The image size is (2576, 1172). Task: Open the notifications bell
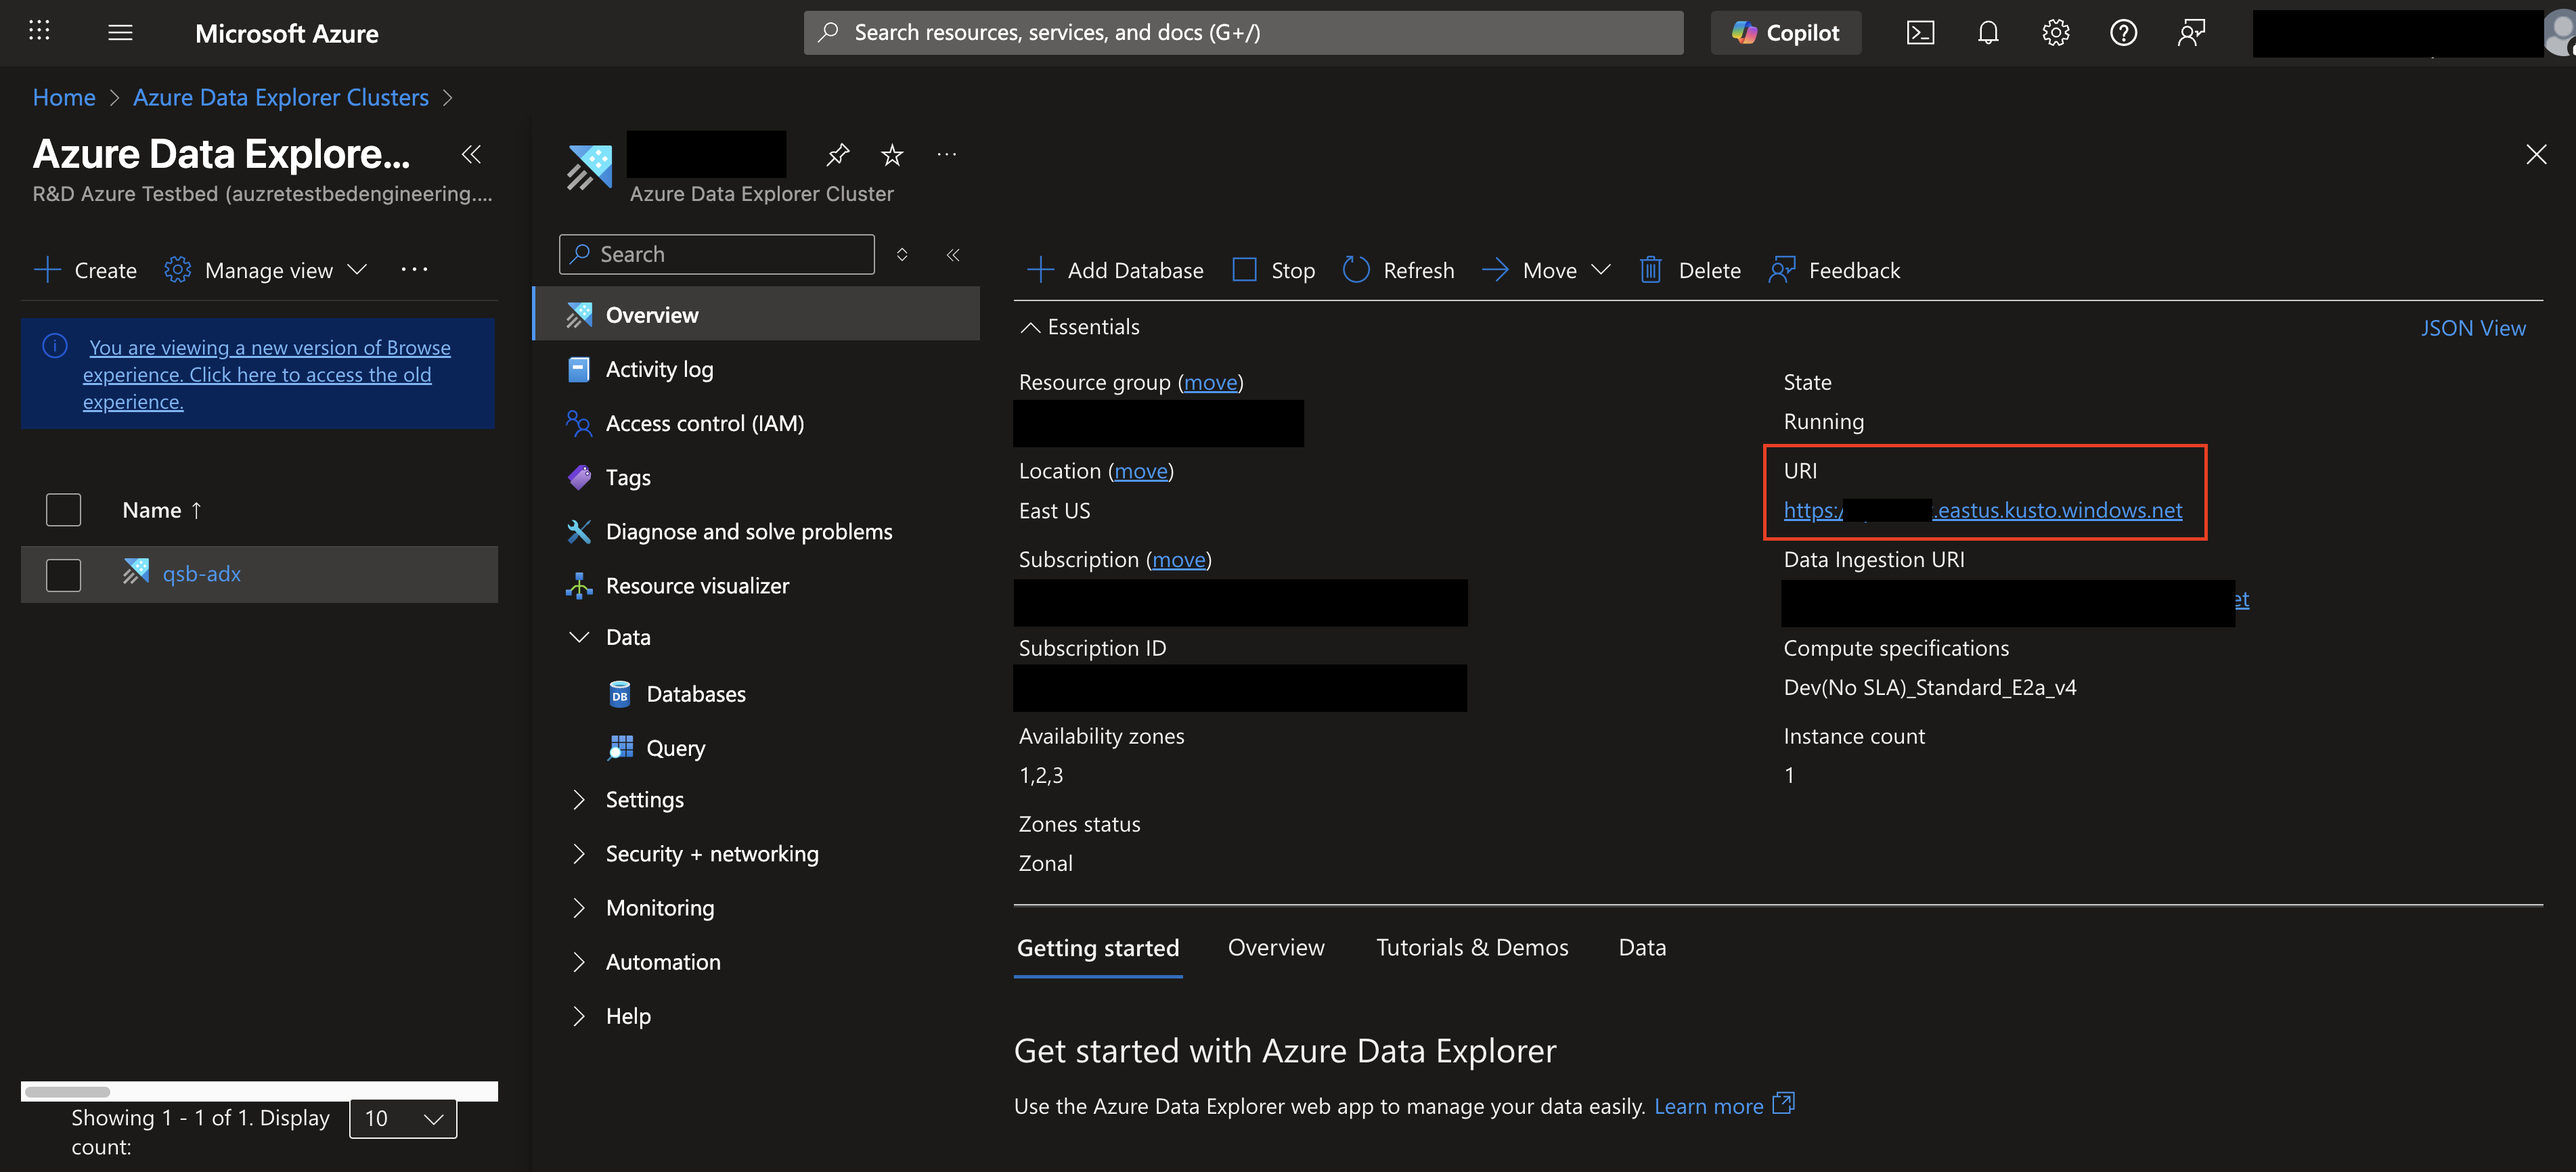pos(1988,33)
